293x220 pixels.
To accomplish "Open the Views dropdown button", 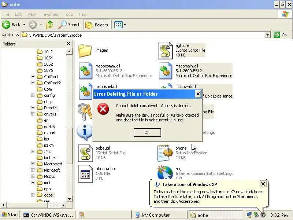I will point(120,25).
